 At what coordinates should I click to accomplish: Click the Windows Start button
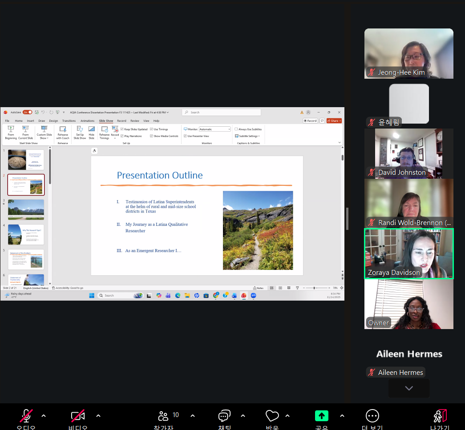92,295
